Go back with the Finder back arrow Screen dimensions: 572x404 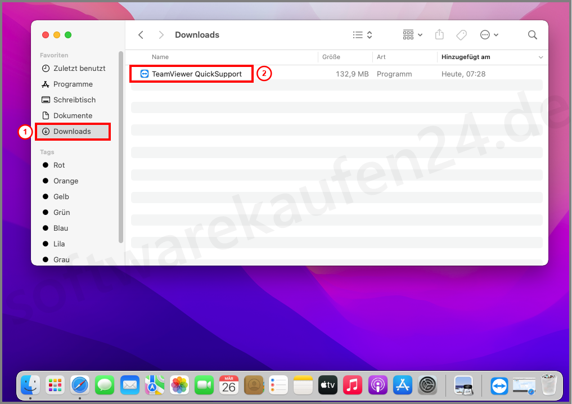click(141, 35)
